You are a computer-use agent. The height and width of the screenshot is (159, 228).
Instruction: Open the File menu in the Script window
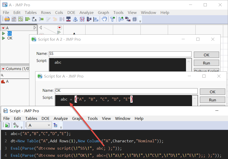coord(6,119)
